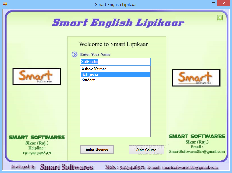Click the footer Mob. : 9413428971 text

pyautogui.click(x=125, y=167)
